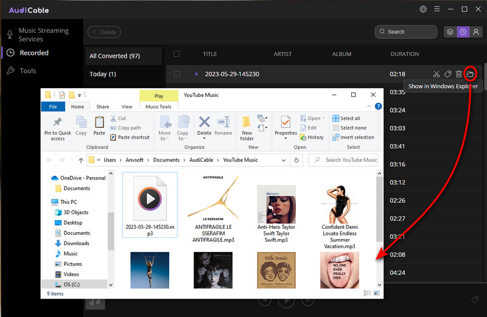This screenshot has height=317, width=487.
Task: Open the Open button dropdown arrow
Action: (324, 118)
